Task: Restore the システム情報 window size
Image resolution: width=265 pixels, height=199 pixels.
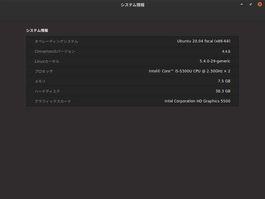Action: (x=251, y=4)
